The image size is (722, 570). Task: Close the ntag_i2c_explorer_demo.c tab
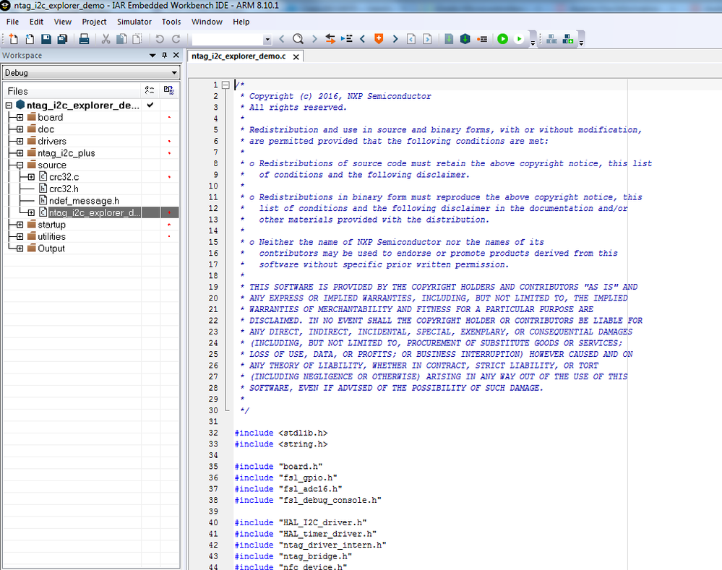pyautogui.click(x=296, y=56)
